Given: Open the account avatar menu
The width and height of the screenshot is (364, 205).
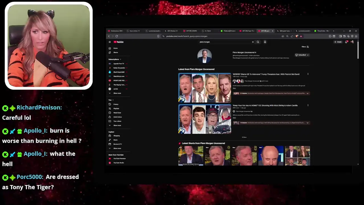Looking at the screenshot, I should pos(352,42).
